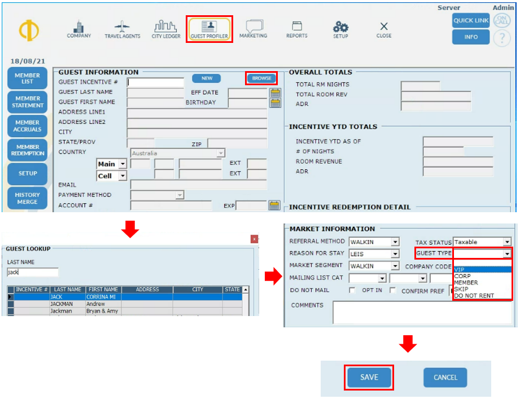520x399 pixels.
Task: Open the Reports icon
Action: click(x=296, y=29)
